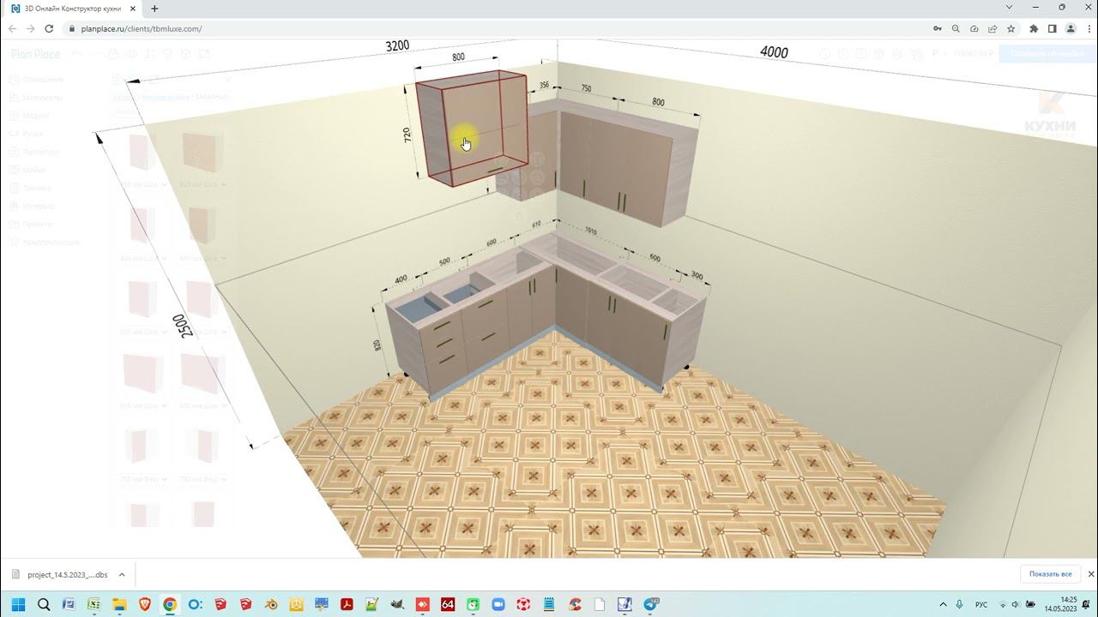1098x617 pixels.
Task: Toggle the browser side panel icon
Action: (x=1053, y=28)
